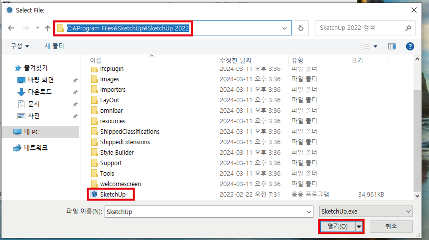
Task: Click the magnifier search icon
Action: [408, 28]
